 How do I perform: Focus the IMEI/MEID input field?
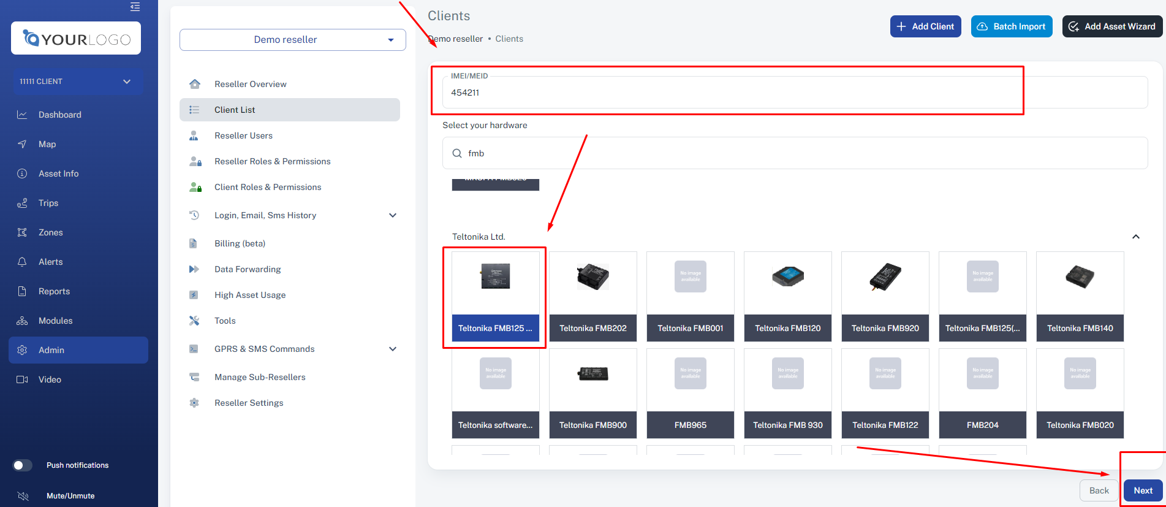click(x=795, y=93)
